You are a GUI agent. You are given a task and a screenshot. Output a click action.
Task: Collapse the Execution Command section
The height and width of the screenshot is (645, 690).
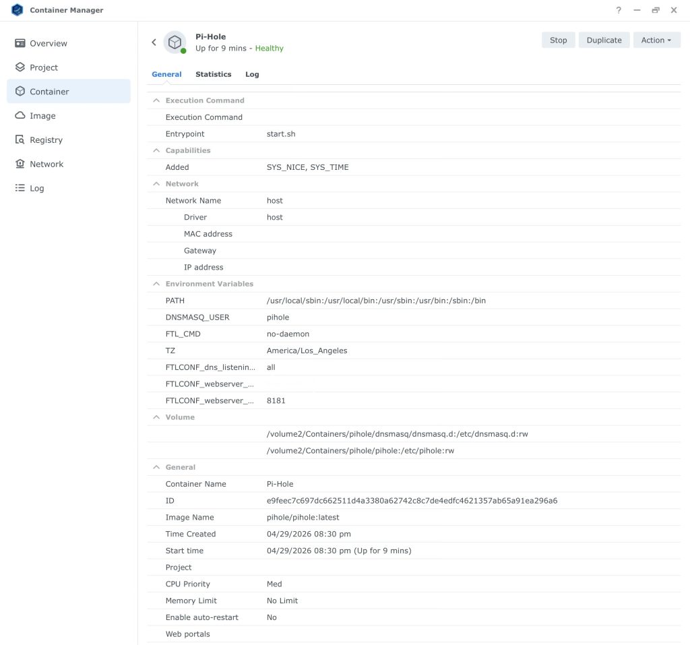(x=156, y=100)
